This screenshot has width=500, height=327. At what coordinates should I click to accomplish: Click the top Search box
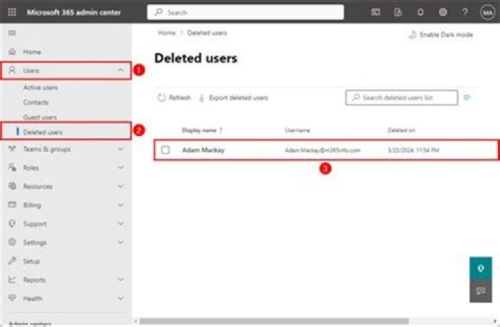[x=245, y=12]
